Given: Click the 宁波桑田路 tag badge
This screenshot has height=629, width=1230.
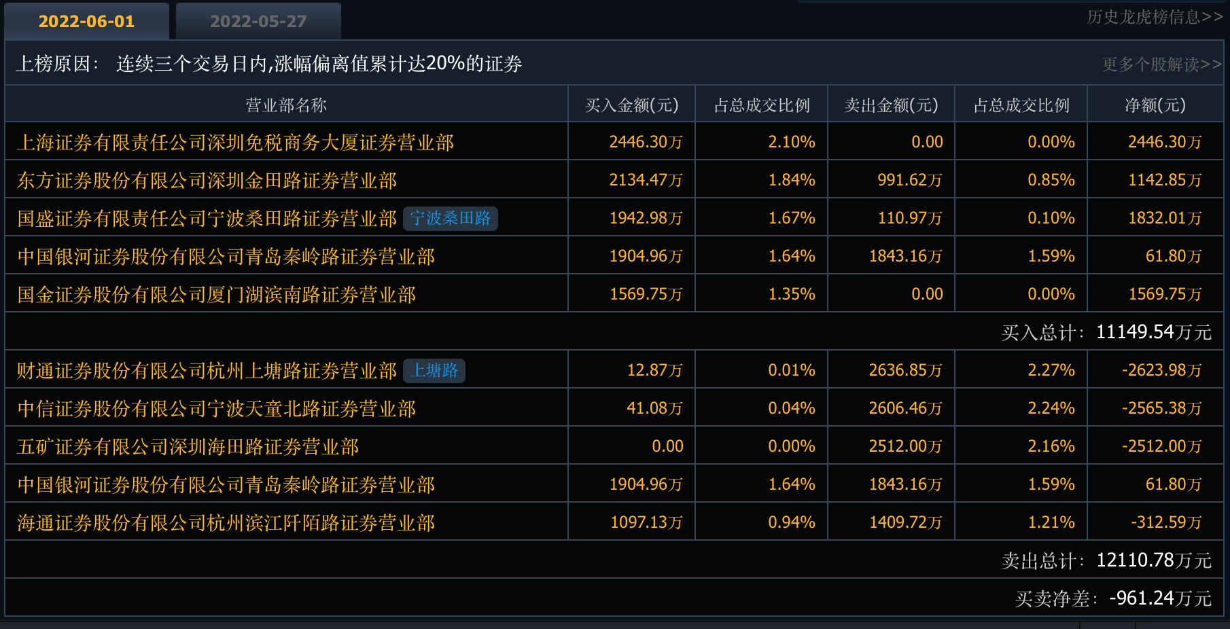Looking at the screenshot, I should point(450,218).
